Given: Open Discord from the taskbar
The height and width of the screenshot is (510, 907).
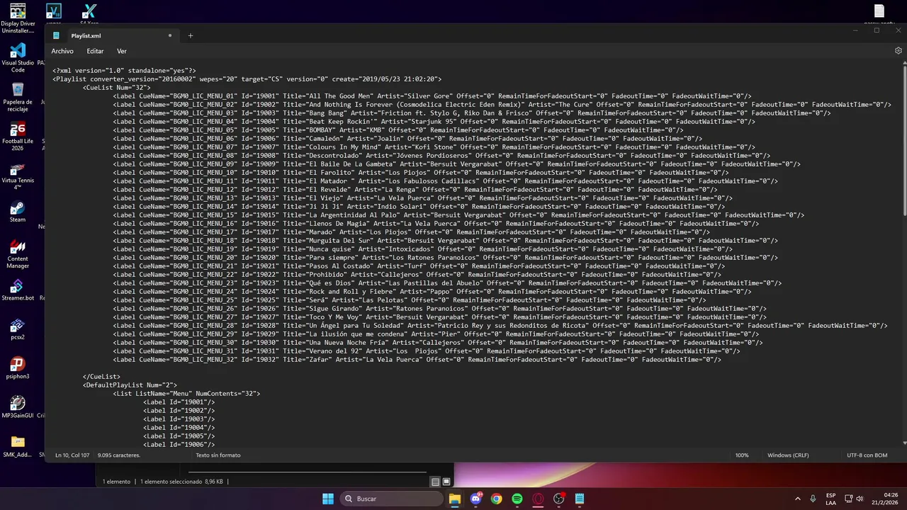Looking at the screenshot, I should point(475,499).
